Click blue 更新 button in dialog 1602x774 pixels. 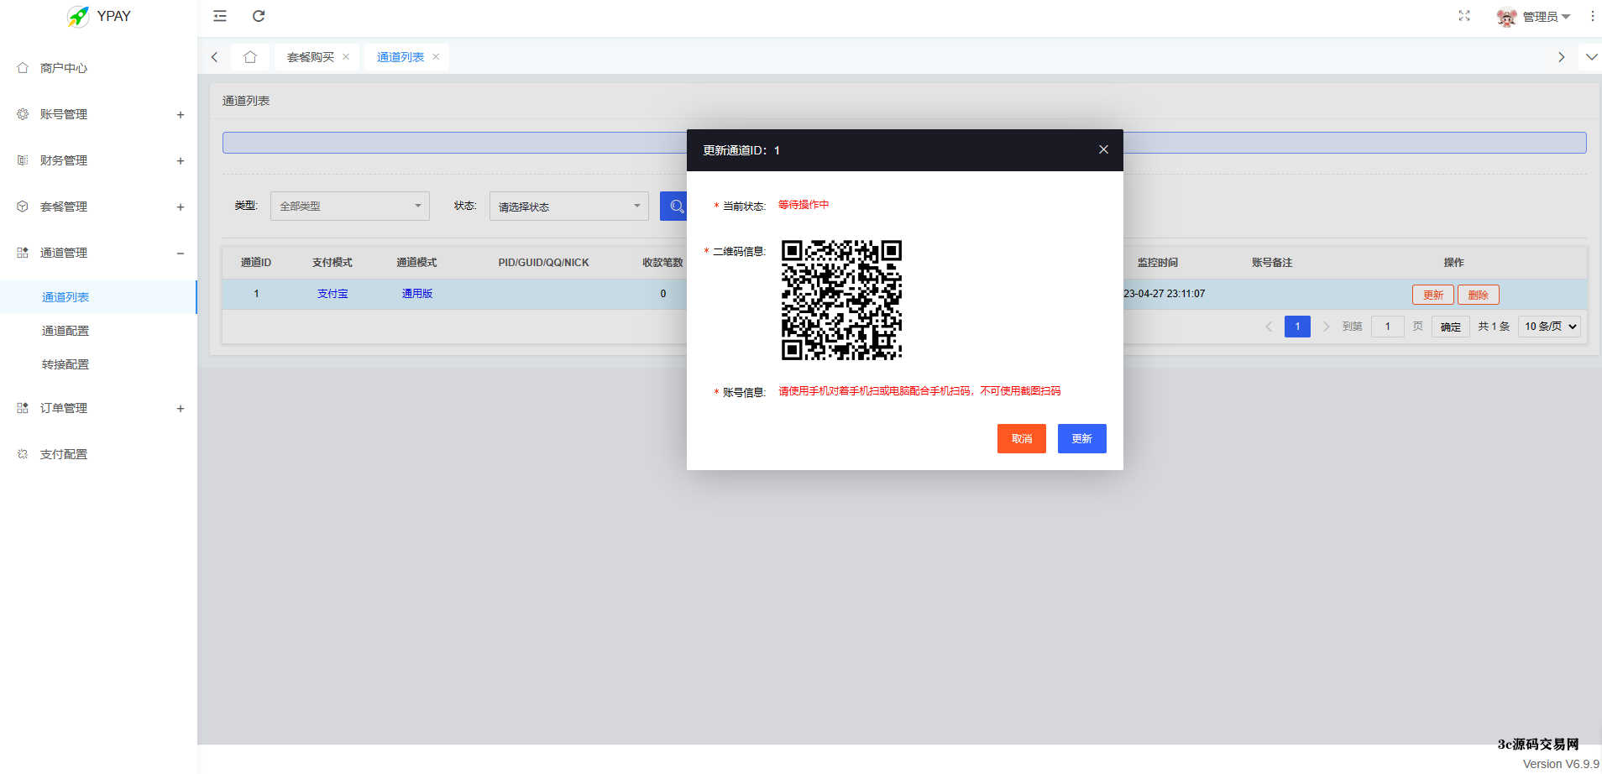coord(1081,438)
